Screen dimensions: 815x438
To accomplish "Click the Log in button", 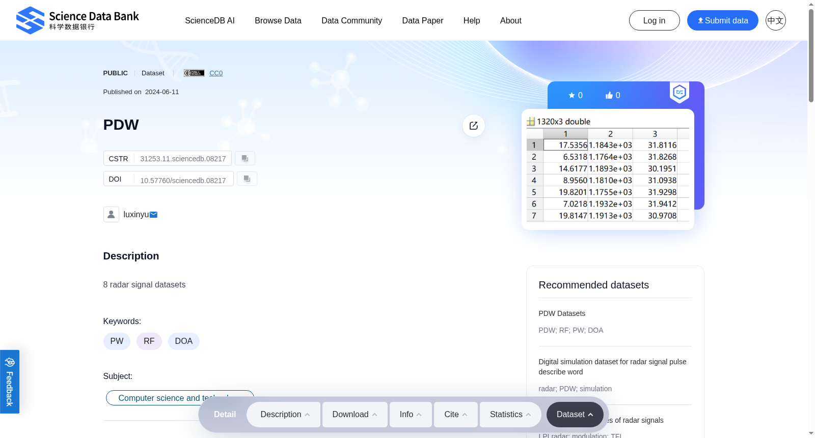I will [655, 20].
